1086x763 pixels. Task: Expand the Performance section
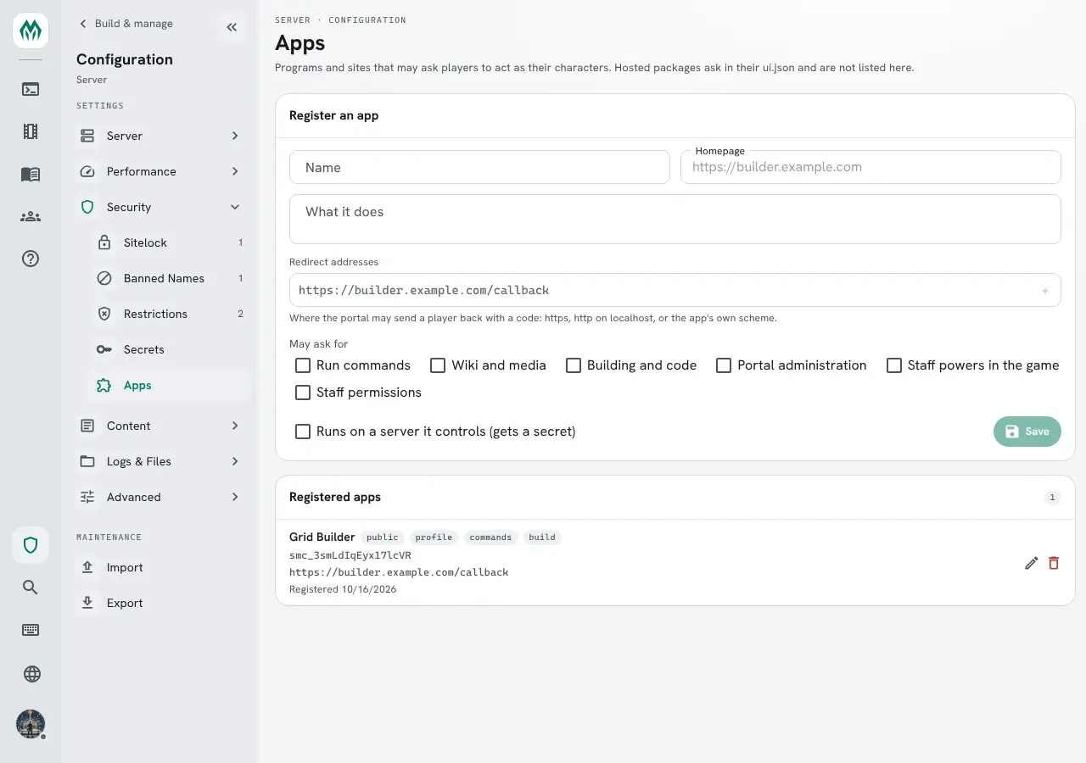click(x=160, y=171)
